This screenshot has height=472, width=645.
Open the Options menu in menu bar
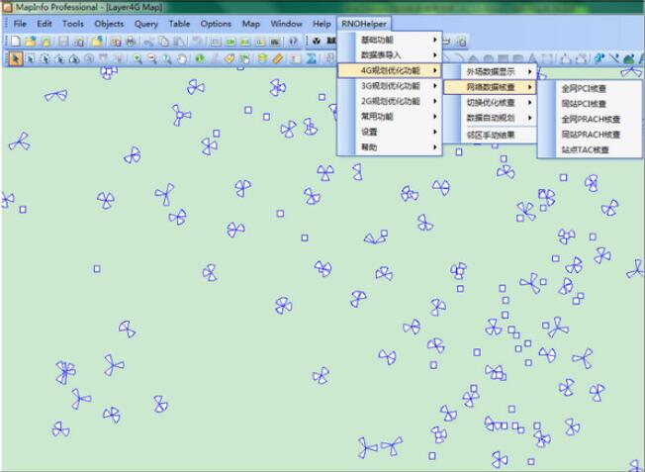point(216,23)
